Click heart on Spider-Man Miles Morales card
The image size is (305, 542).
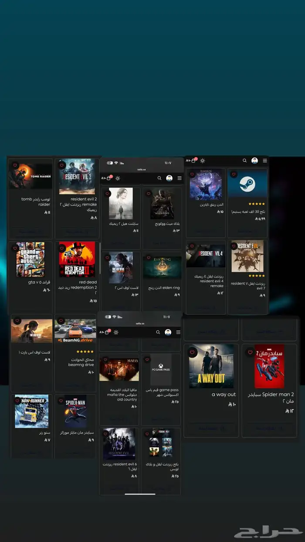[x=61, y=401]
